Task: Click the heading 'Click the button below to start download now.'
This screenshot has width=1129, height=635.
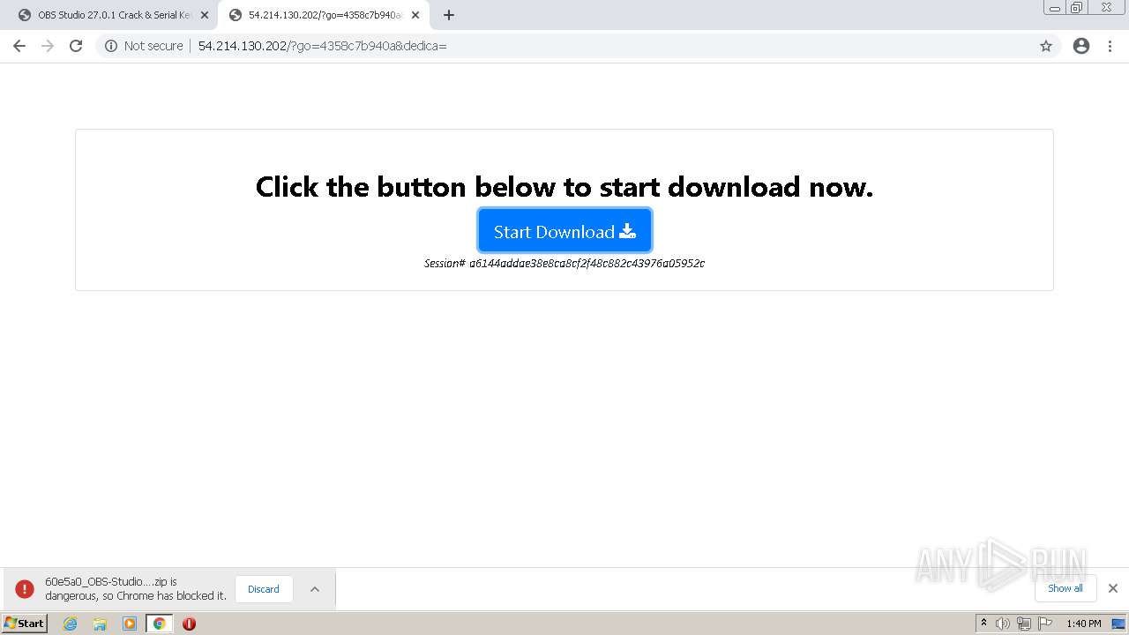Action: (x=564, y=187)
